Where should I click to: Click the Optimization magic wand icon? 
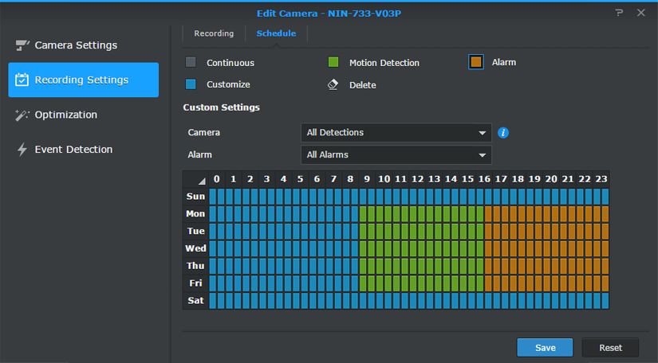click(x=22, y=115)
